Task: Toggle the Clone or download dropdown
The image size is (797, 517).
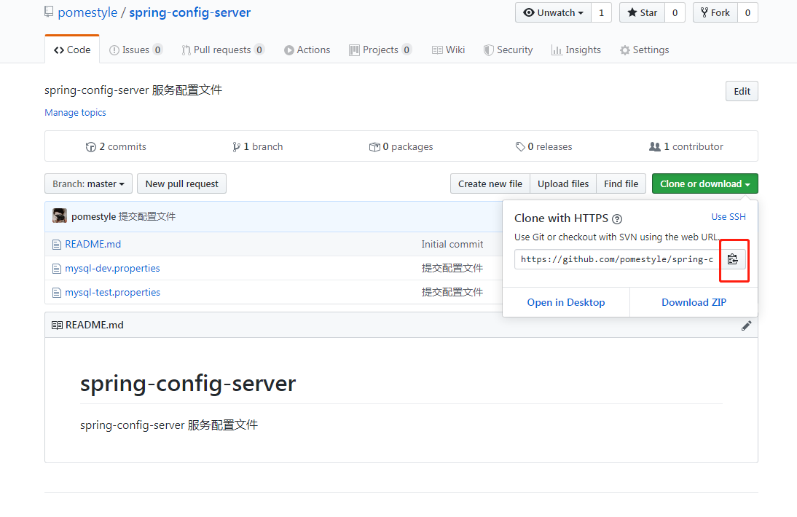Action: coord(705,183)
